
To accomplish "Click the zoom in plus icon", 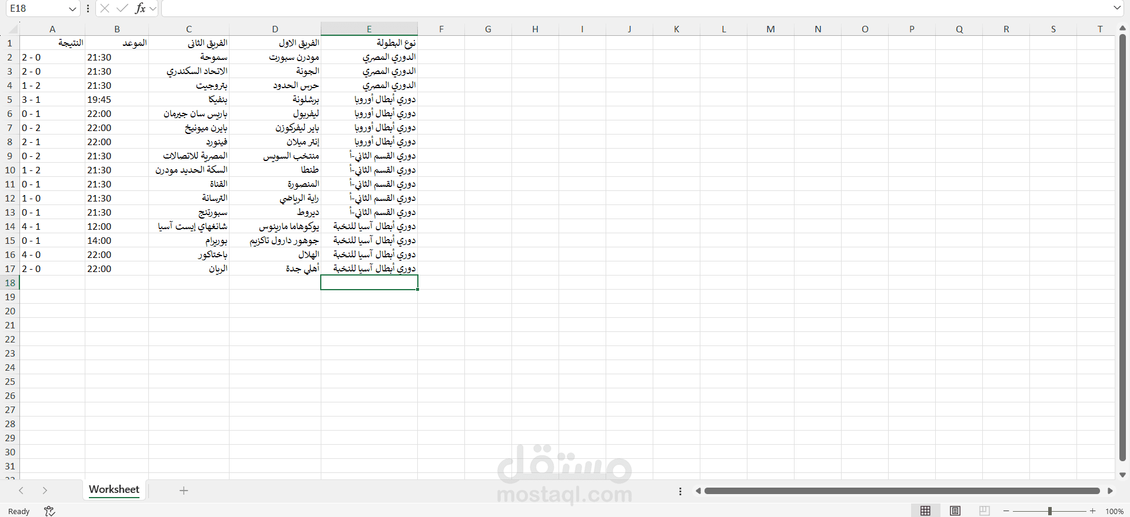I will (1093, 511).
